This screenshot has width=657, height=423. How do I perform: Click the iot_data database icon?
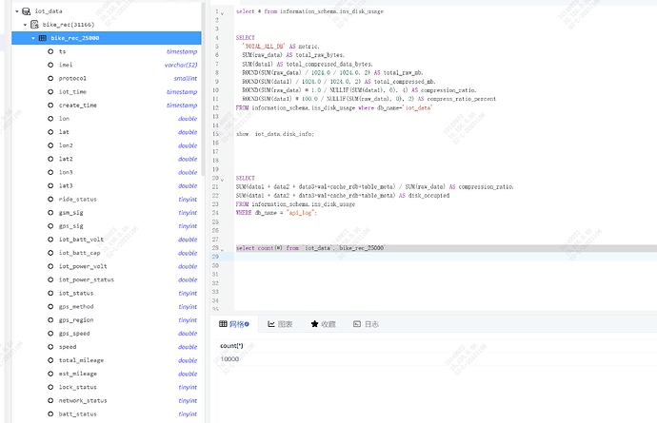click(26, 10)
